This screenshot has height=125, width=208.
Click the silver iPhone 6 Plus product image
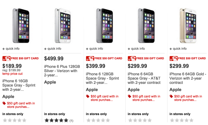coord(62,25)
